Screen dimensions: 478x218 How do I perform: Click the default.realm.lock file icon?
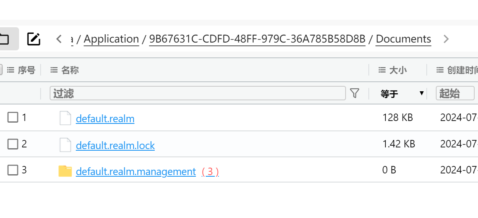[x=65, y=145]
